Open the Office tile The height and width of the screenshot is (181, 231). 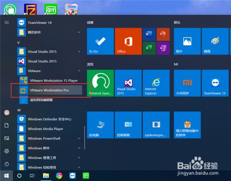(128, 41)
